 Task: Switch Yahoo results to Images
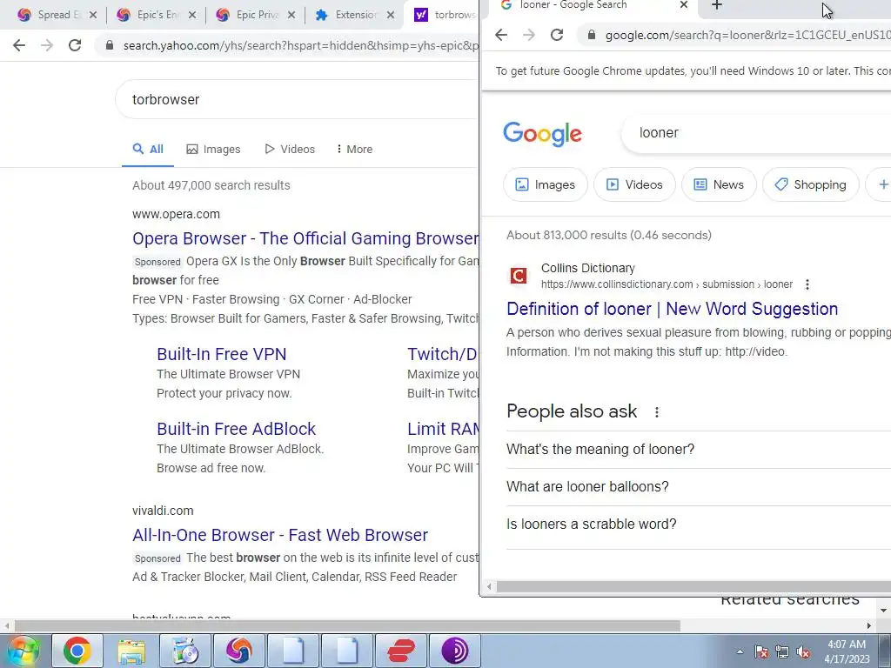click(x=214, y=150)
